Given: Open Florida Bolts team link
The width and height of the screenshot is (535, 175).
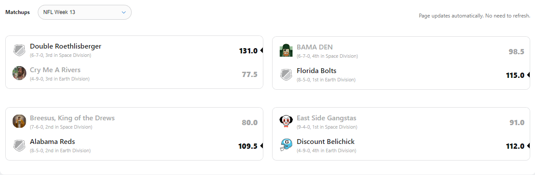Looking at the screenshot, I should (316, 71).
